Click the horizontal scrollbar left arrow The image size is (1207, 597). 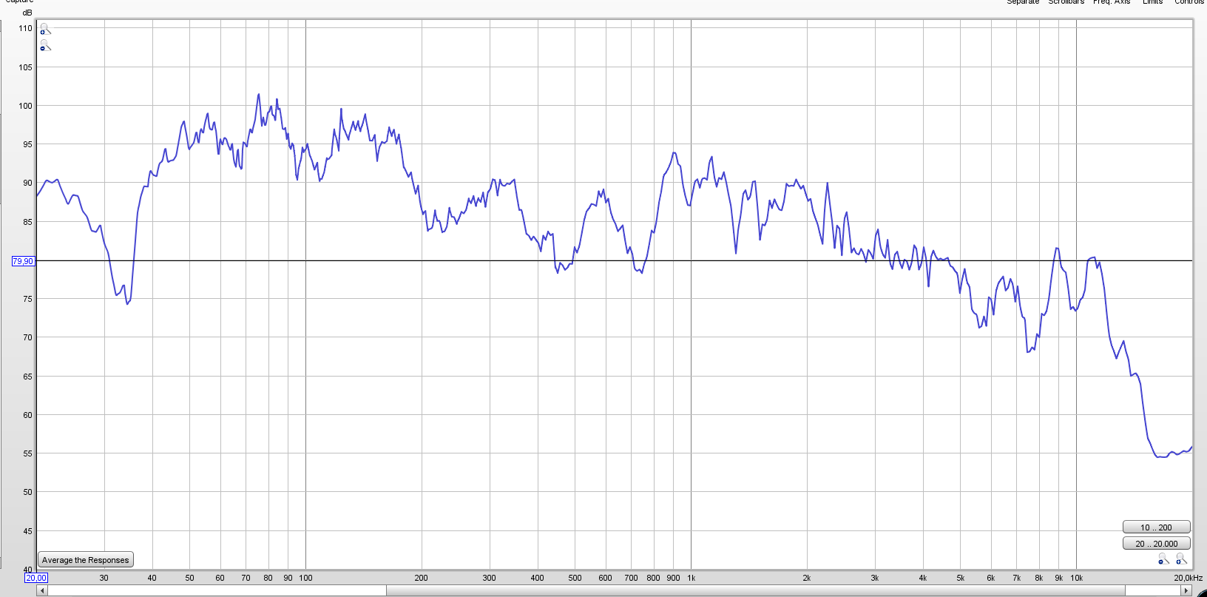coord(42,590)
